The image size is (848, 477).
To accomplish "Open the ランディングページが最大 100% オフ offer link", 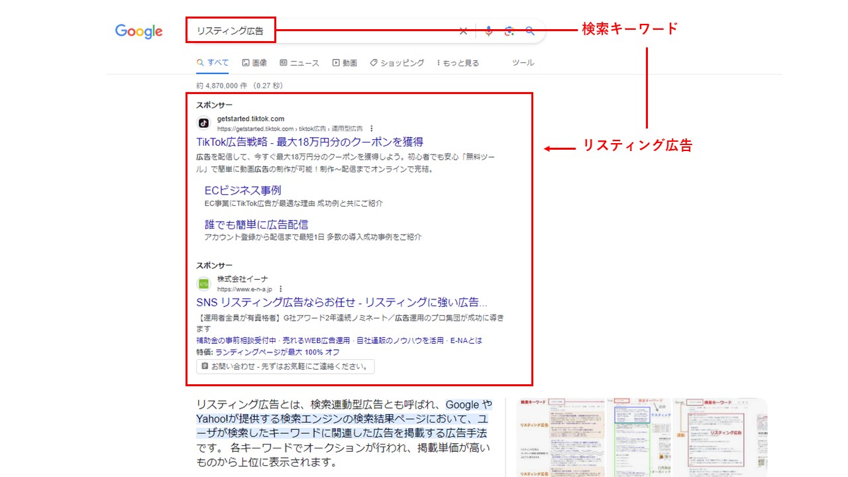I will click(x=278, y=352).
